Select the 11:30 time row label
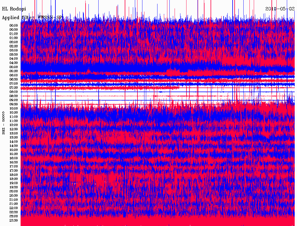The width and height of the screenshot is (297, 226). click(14, 121)
